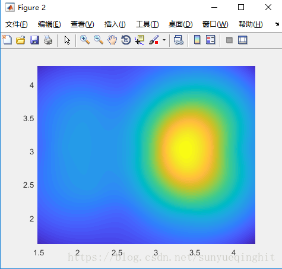Enable the Rotate 3D tool
The height and width of the screenshot is (269, 282).
[126, 40]
